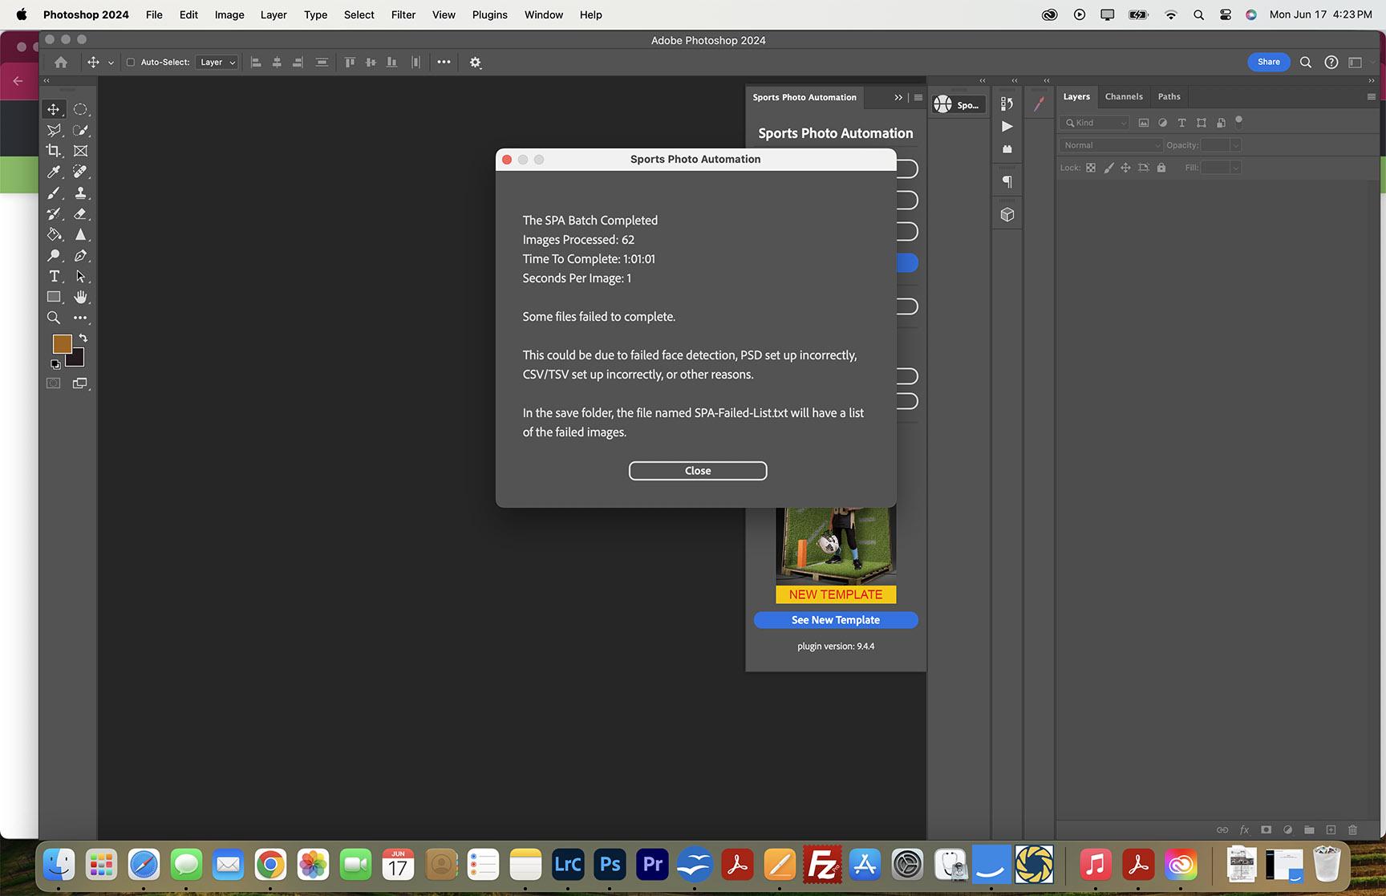The image size is (1386, 896).
Task: Toggle filter for pixel layers
Action: click(1144, 123)
